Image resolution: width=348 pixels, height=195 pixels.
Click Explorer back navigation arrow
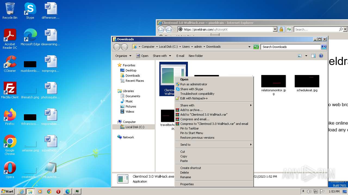point(117,47)
